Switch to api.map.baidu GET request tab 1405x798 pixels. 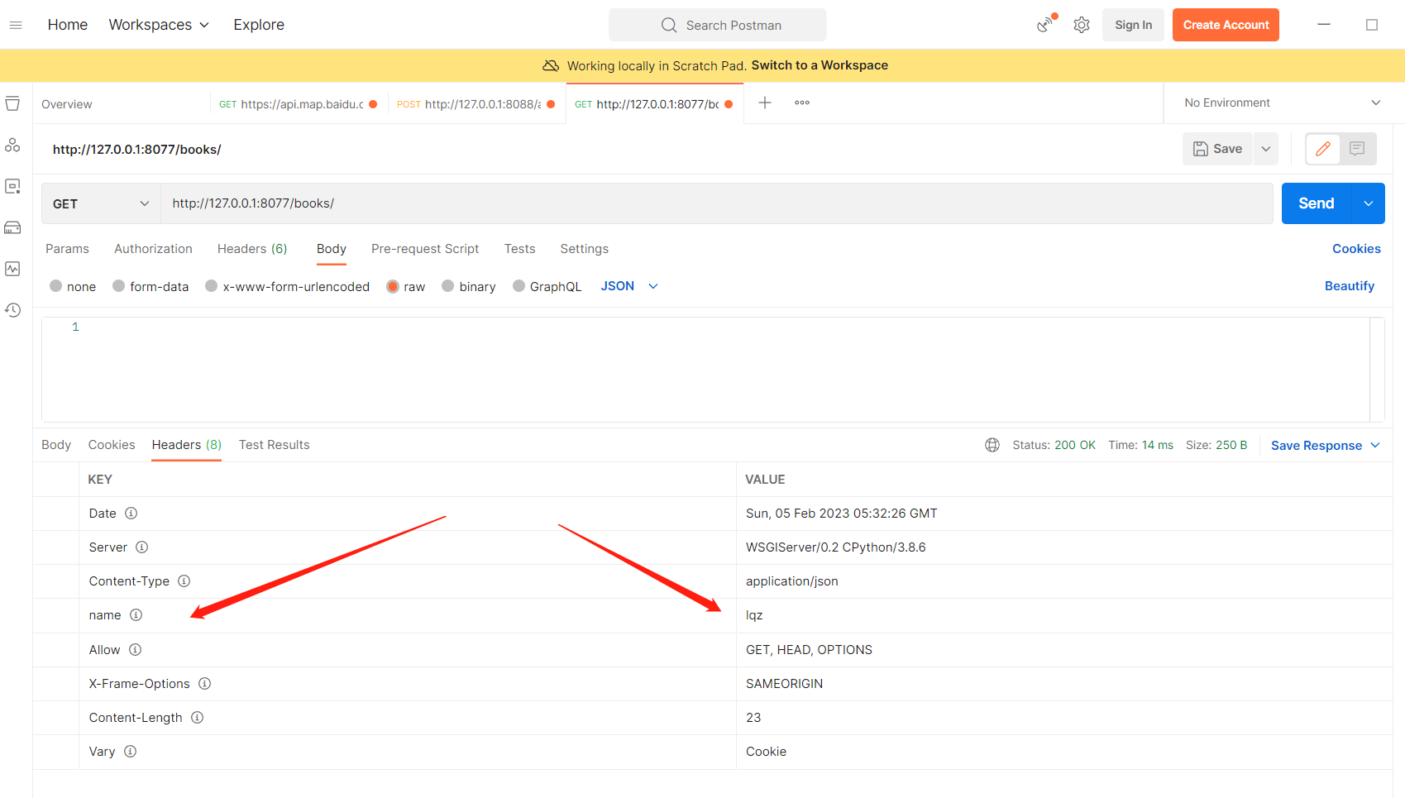point(298,104)
